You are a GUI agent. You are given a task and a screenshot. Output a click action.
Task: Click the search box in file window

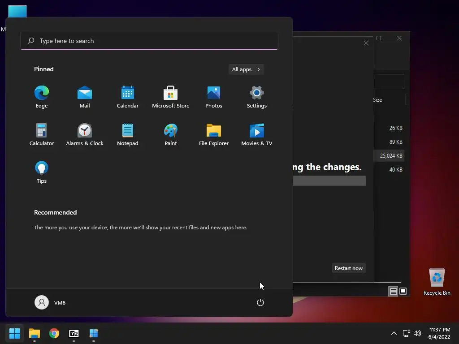point(389,82)
